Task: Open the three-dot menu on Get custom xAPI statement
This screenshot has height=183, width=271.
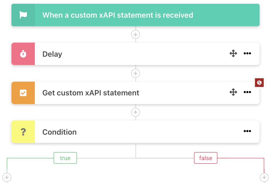Action: pos(247,92)
